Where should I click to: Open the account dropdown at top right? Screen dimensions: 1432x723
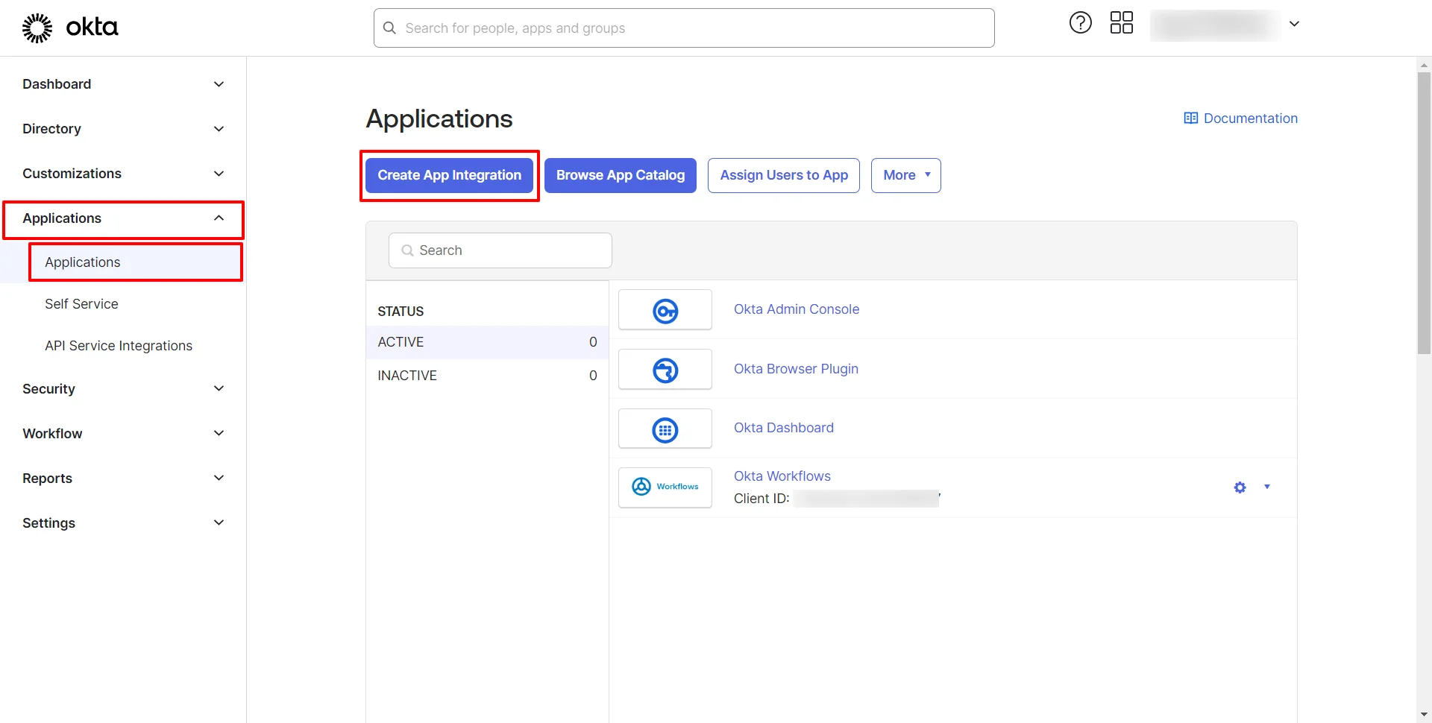1295,23
